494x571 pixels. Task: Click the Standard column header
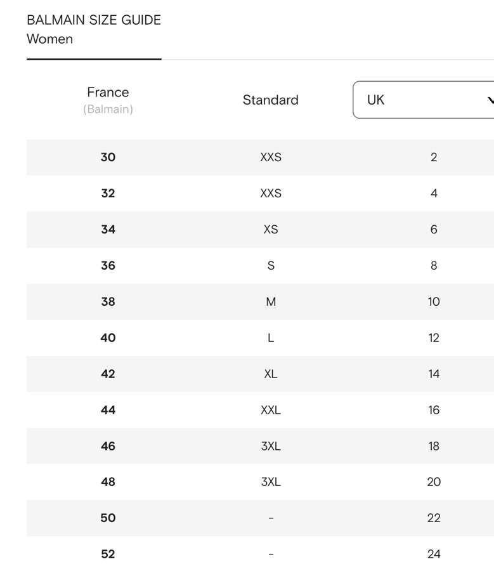[x=270, y=100]
